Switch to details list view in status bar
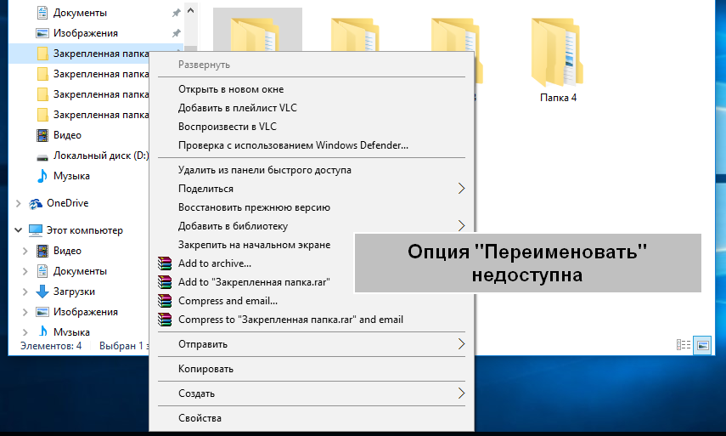This screenshot has height=436, width=726. pos(683,345)
